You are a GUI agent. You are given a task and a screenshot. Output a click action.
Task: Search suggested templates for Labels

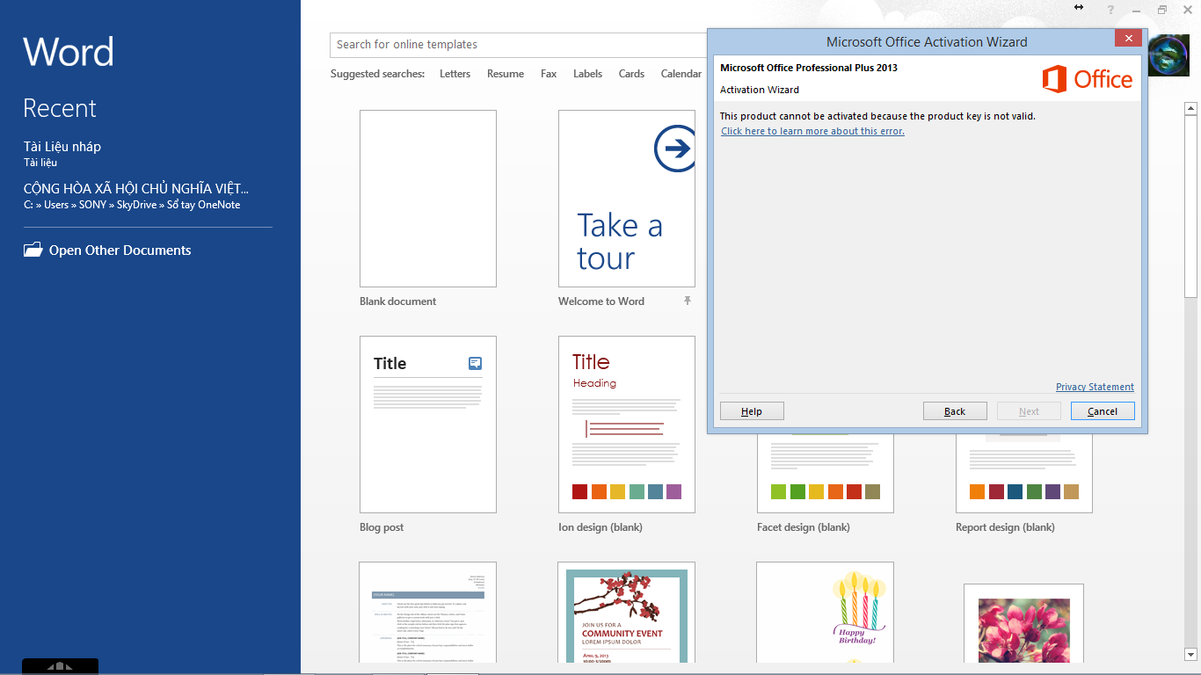click(587, 74)
